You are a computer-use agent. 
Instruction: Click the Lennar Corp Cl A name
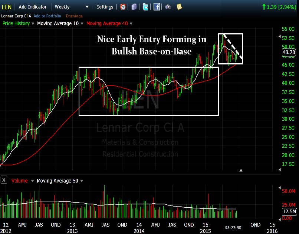(16, 16)
